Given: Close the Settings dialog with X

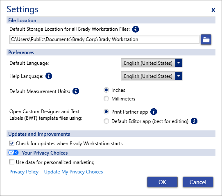Looking at the screenshot, I should point(213,10).
